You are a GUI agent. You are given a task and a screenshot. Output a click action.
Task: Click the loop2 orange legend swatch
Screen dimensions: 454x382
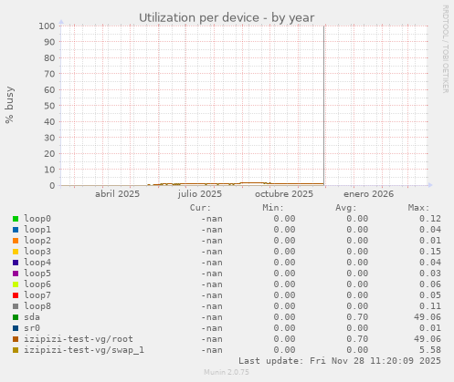[x=16, y=241]
